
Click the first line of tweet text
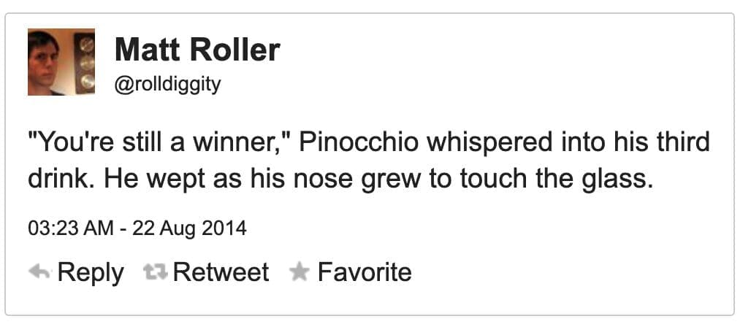[x=368, y=142]
